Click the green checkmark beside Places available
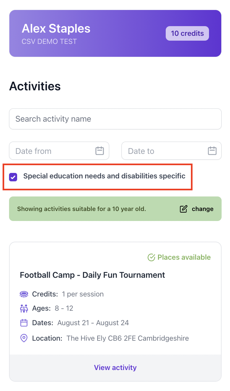The width and height of the screenshot is (230, 391). (151, 257)
